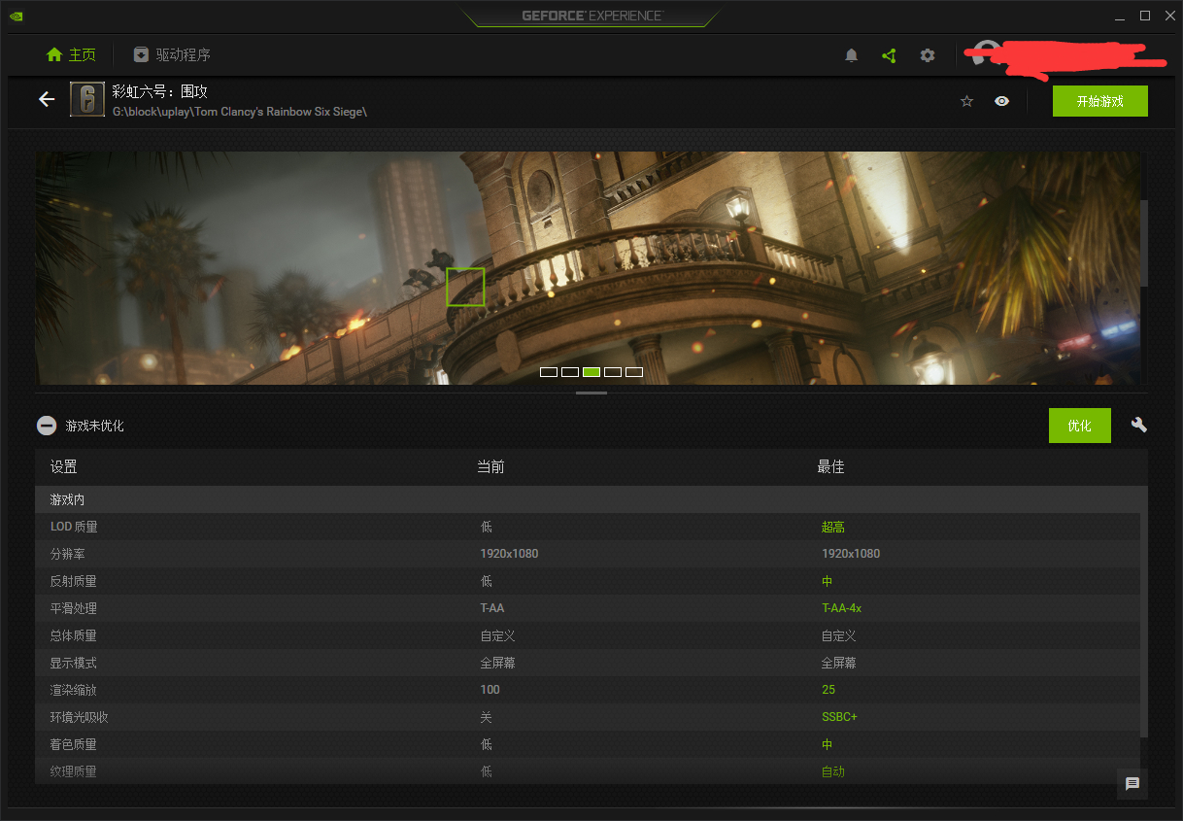The width and height of the screenshot is (1183, 821).
Task: Click the optimal value T-AA-4x
Action: point(842,608)
